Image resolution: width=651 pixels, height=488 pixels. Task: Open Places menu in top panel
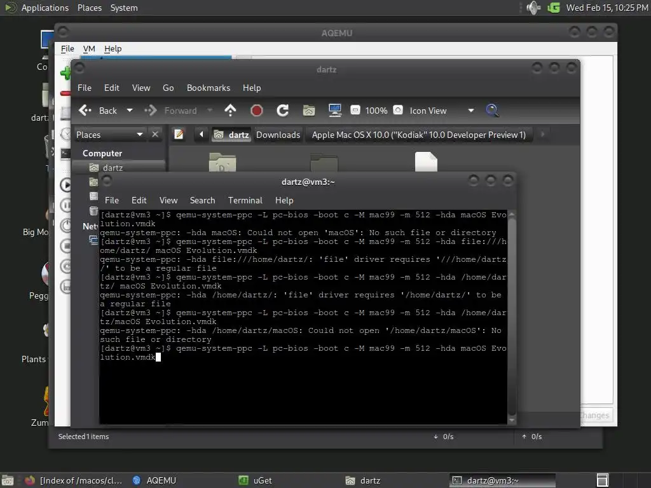tap(90, 8)
